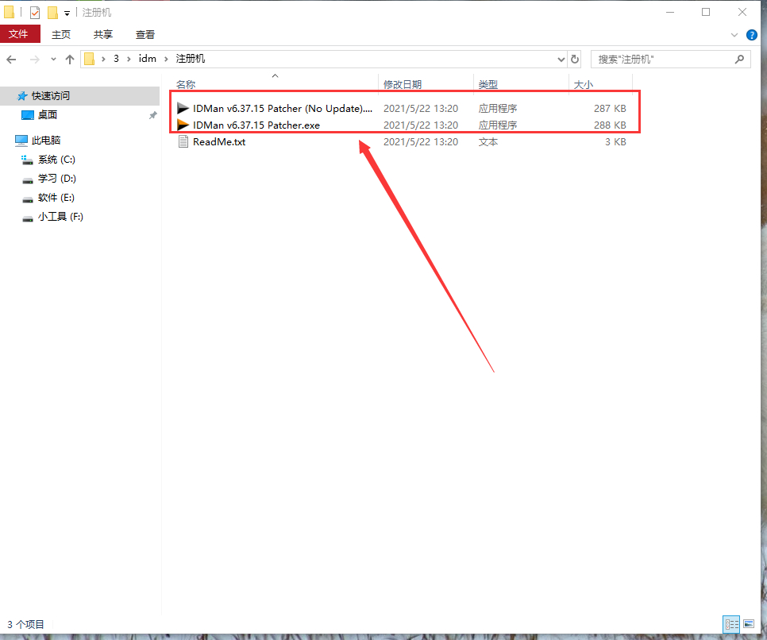
Task: Expand the ribbon with the chevron
Action: [x=734, y=35]
